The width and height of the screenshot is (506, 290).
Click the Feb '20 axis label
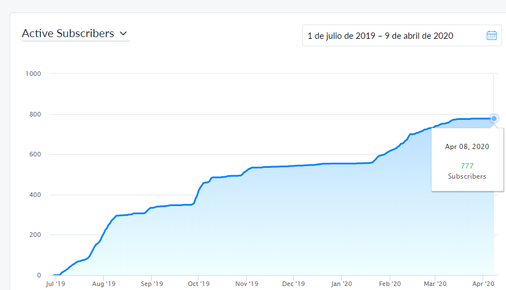coord(390,284)
